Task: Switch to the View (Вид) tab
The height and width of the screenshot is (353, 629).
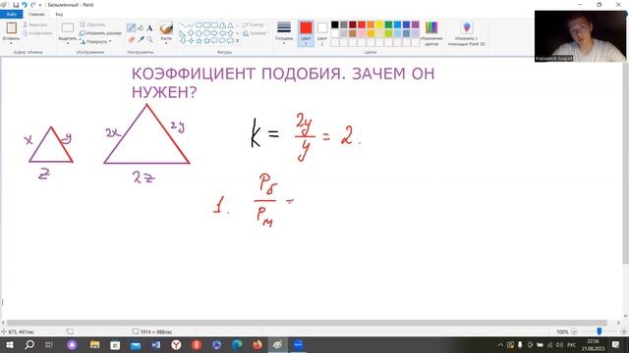Action: pos(59,14)
